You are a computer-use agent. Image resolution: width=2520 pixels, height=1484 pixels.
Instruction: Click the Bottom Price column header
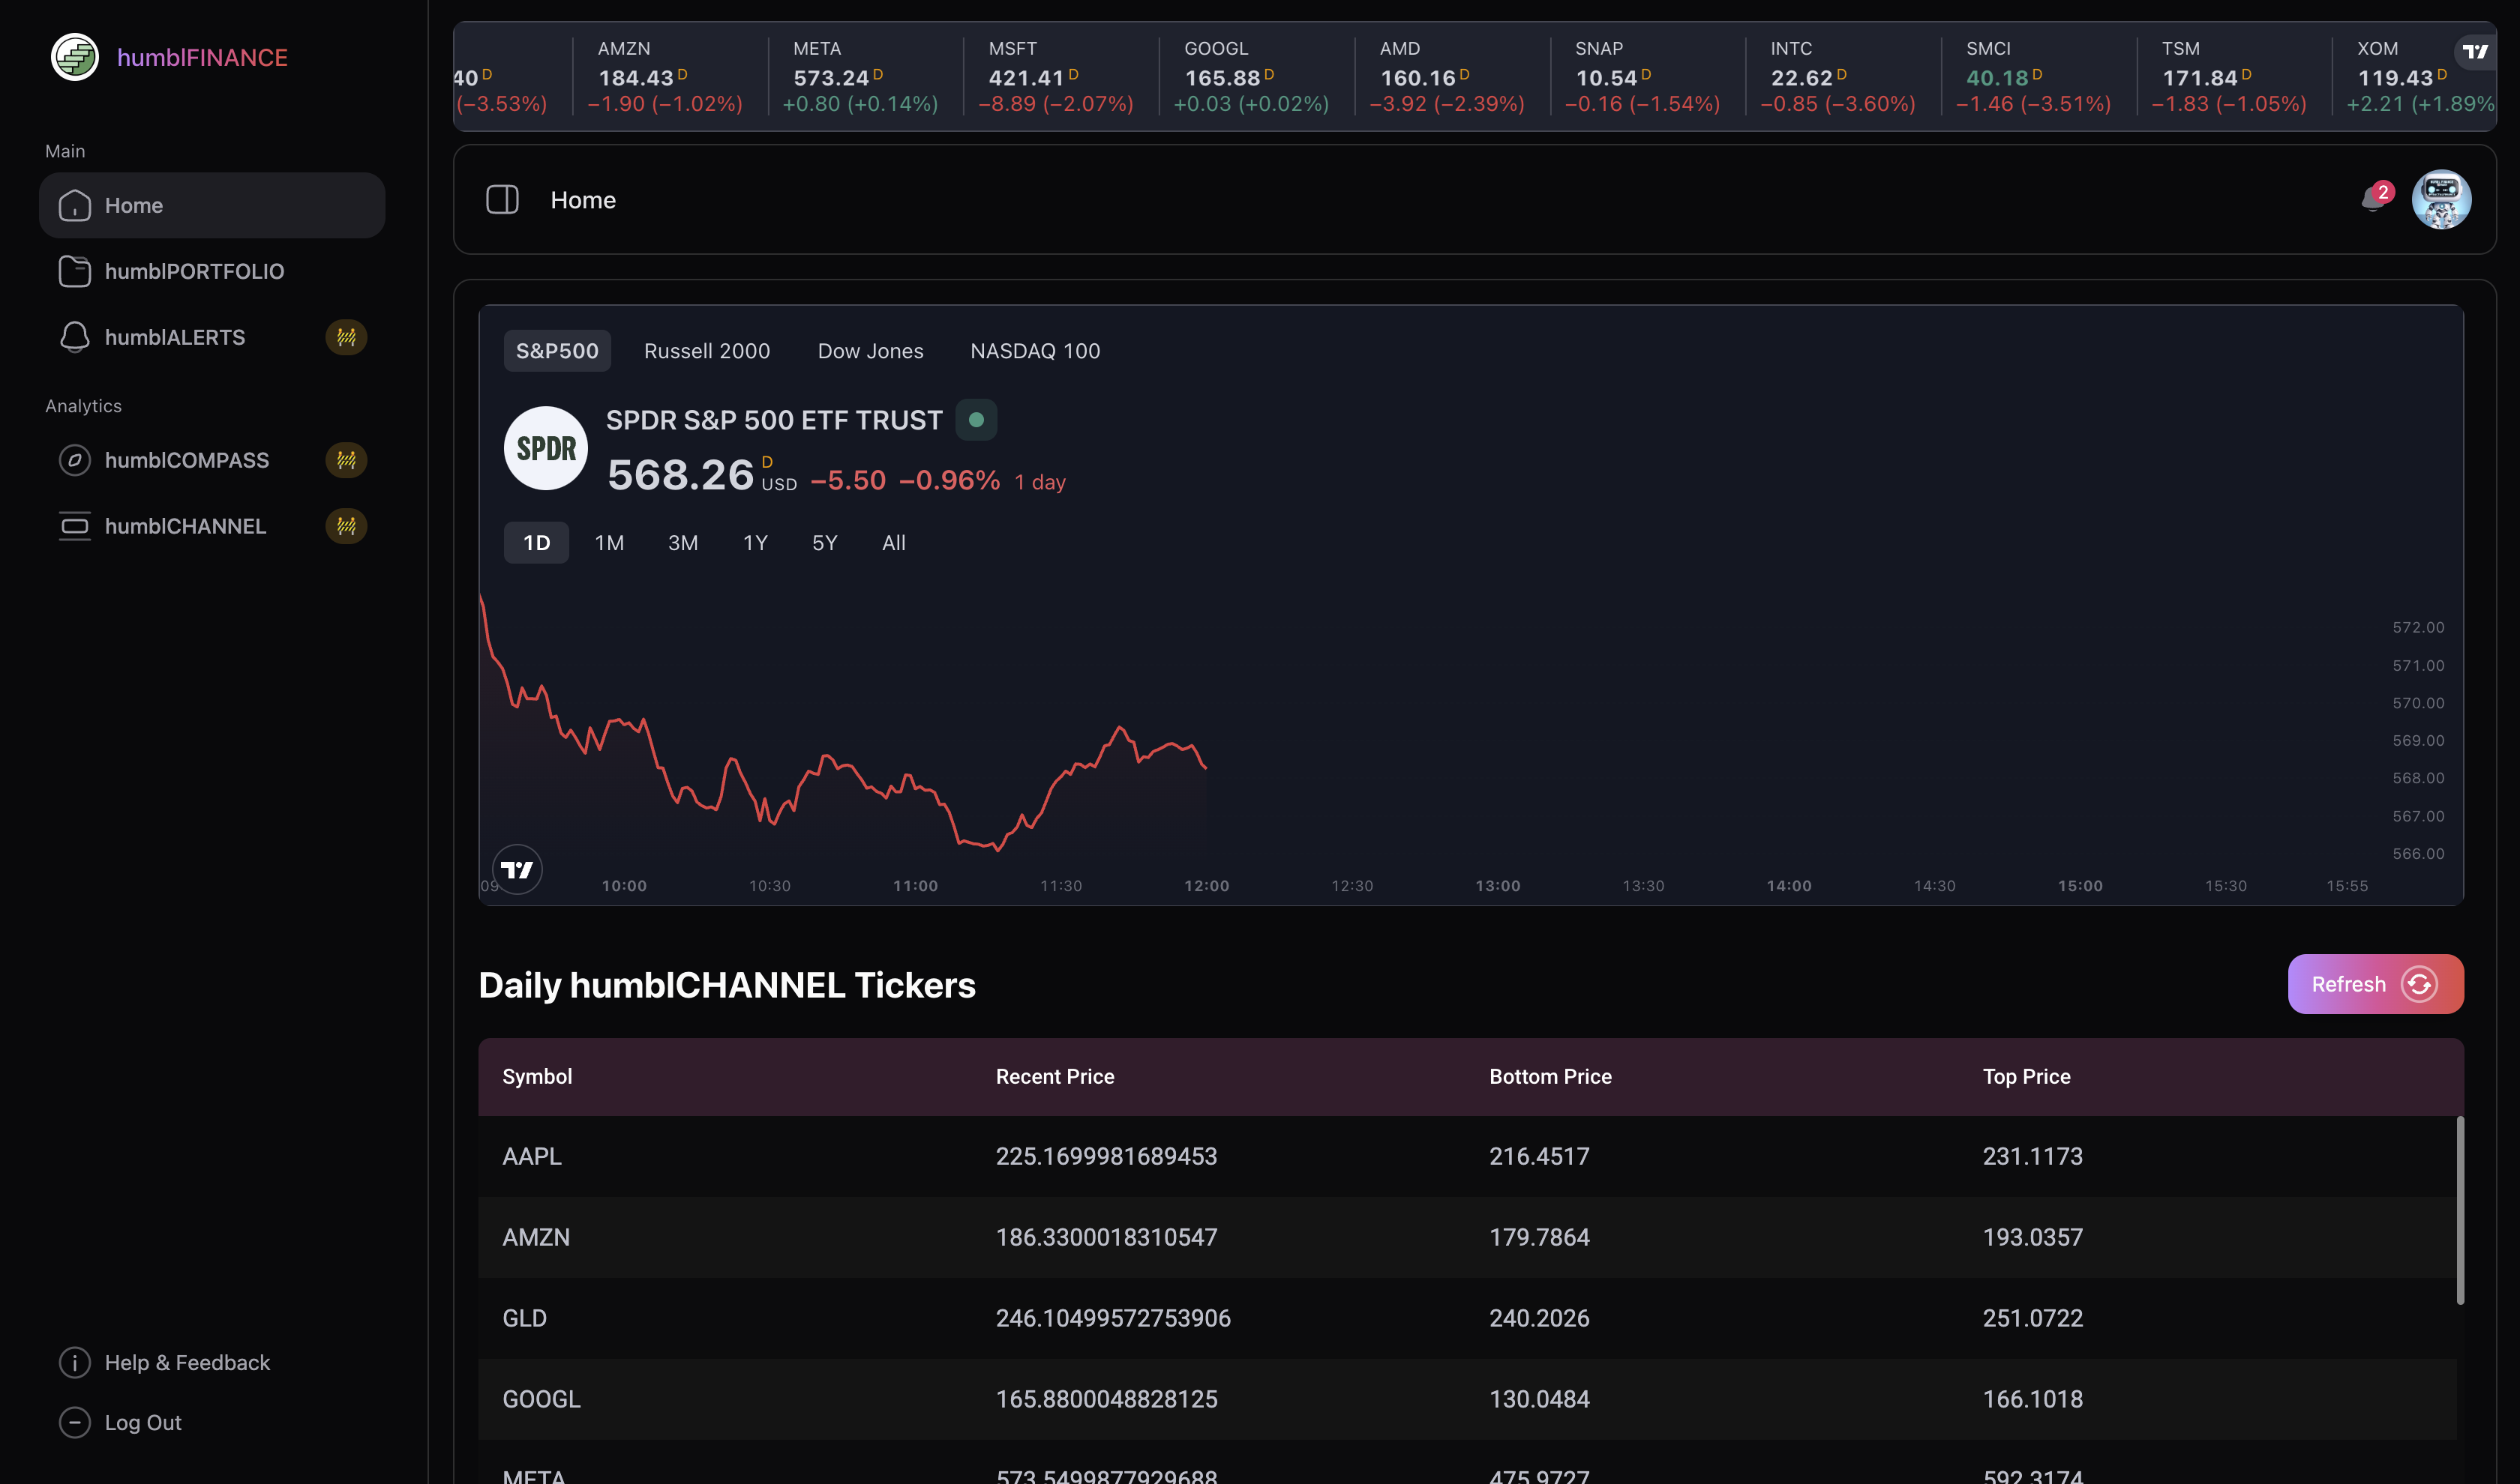click(x=1549, y=1077)
